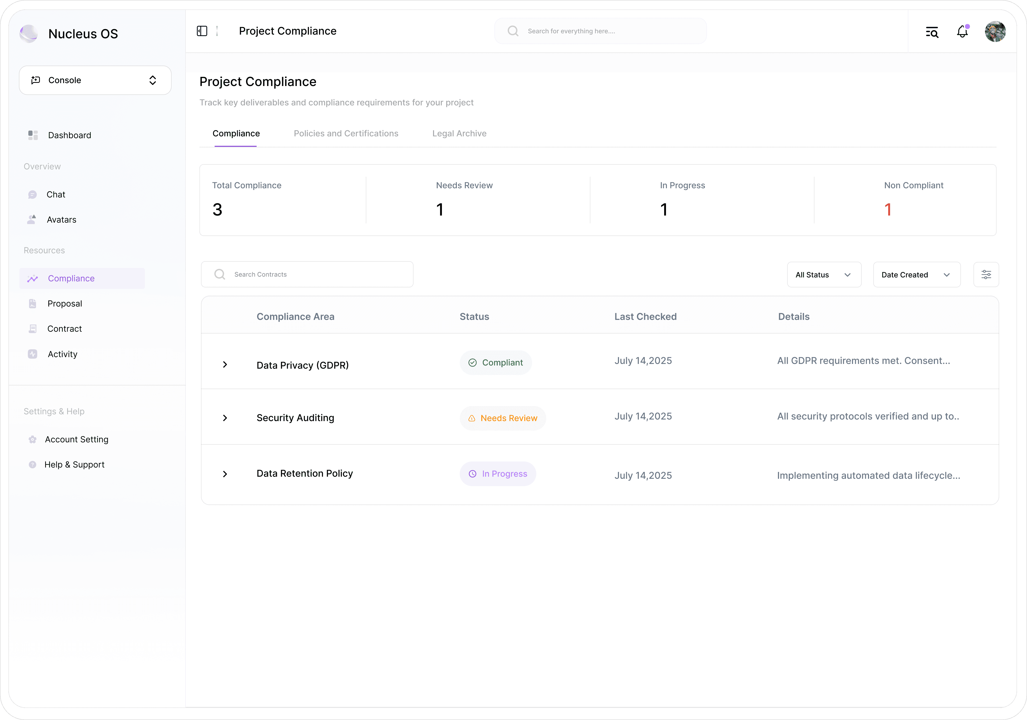Switch to Policies and Certifications tab

tap(346, 133)
